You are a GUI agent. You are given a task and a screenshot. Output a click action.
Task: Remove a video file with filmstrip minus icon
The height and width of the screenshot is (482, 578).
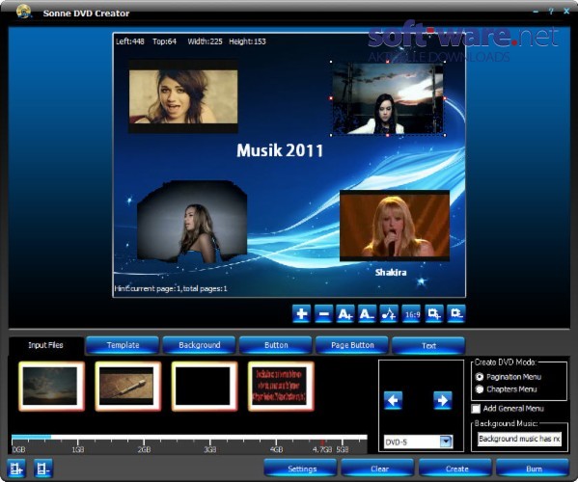point(43,469)
